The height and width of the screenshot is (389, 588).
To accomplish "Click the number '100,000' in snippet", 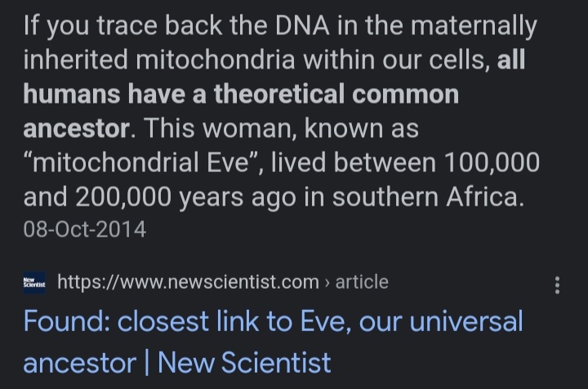I will (491, 163).
